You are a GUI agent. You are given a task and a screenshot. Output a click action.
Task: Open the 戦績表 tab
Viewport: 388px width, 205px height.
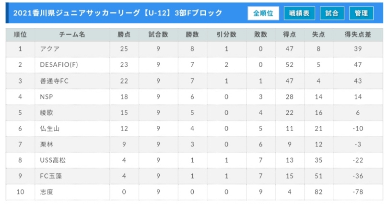click(x=299, y=13)
